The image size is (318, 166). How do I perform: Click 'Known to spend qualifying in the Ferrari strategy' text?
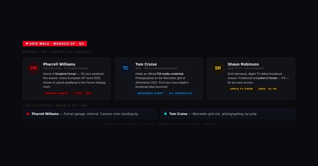[x=74, y=82]
